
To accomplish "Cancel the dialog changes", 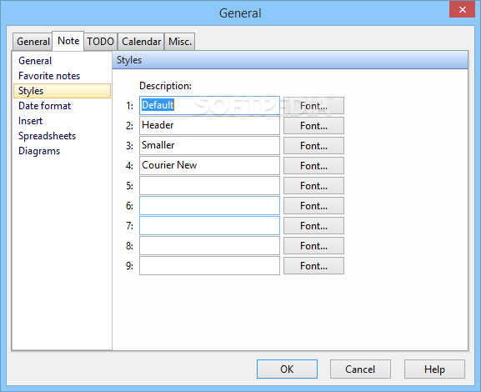I will (x=360, y=369).
